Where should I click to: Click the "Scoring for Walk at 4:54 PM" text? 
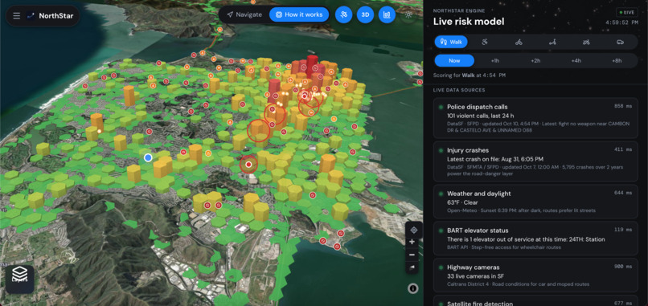(x=469, y=75)
